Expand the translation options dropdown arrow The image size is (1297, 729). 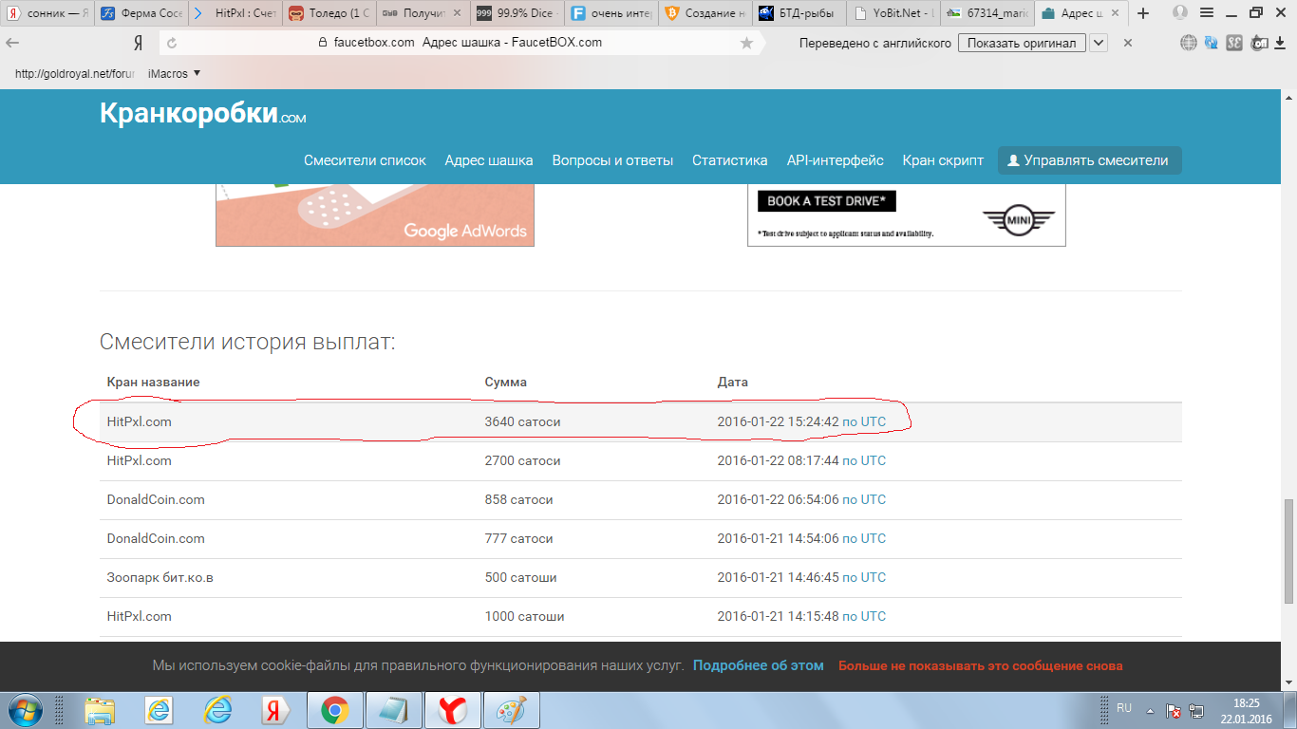1099,43
